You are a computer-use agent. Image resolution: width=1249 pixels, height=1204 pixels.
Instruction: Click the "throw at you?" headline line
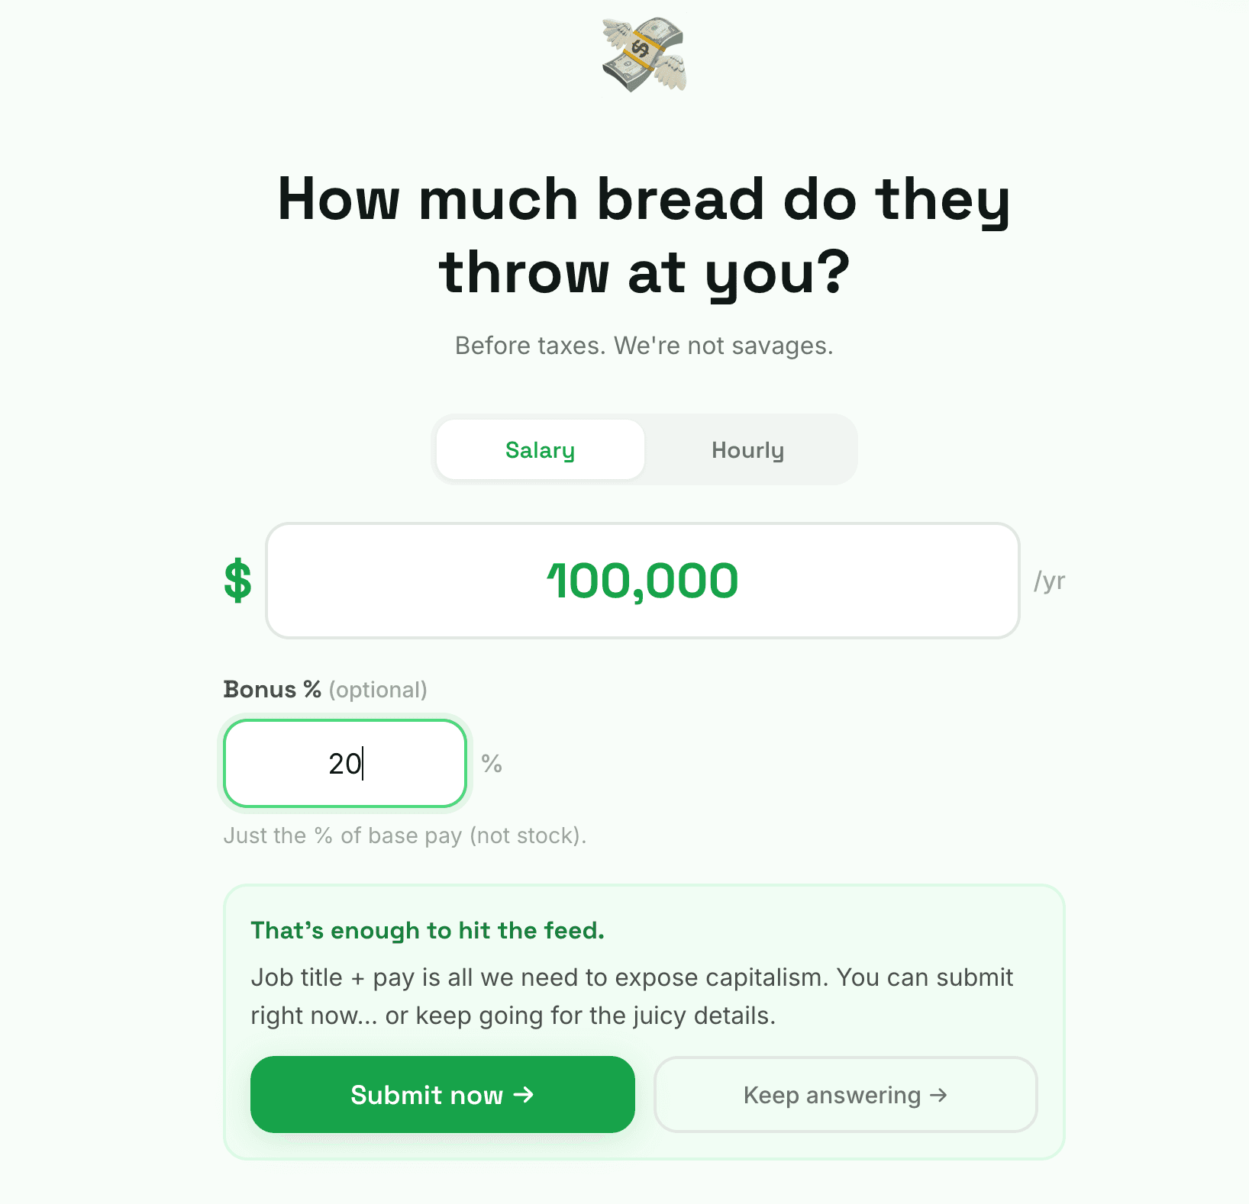[644, 272]
